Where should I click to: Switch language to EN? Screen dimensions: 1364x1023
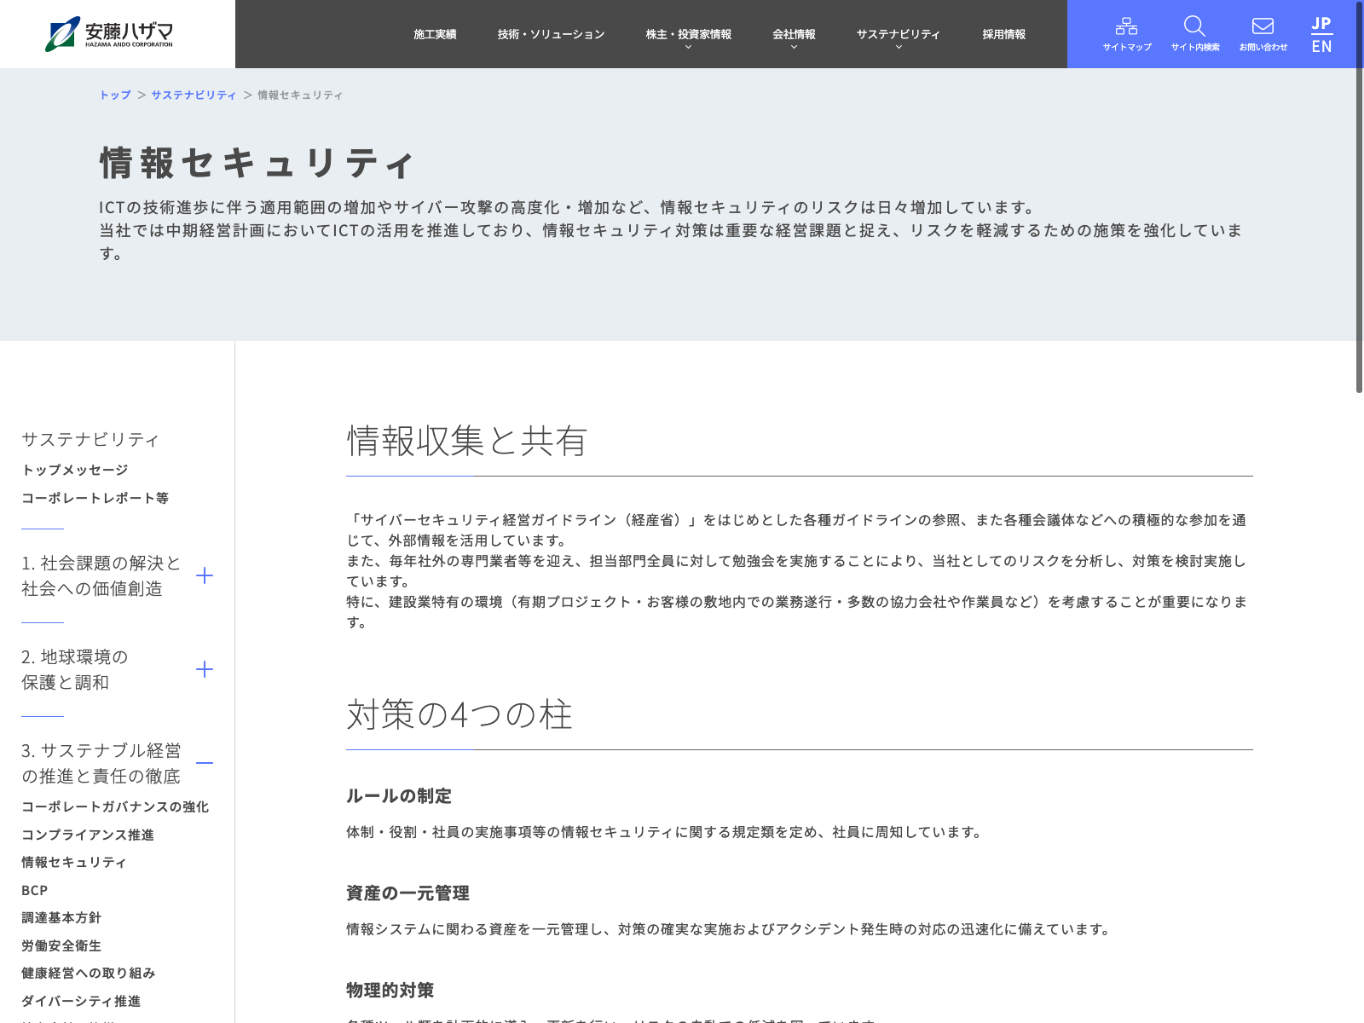click(1321, 47)
